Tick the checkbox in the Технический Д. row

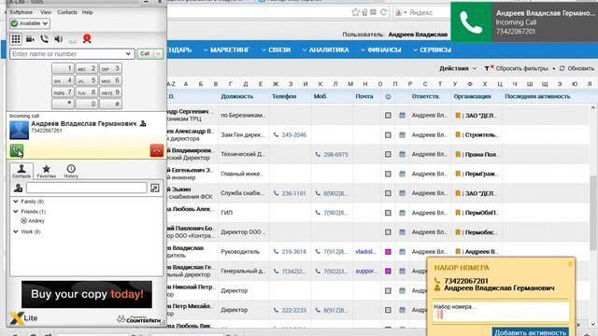click(388, 154)
